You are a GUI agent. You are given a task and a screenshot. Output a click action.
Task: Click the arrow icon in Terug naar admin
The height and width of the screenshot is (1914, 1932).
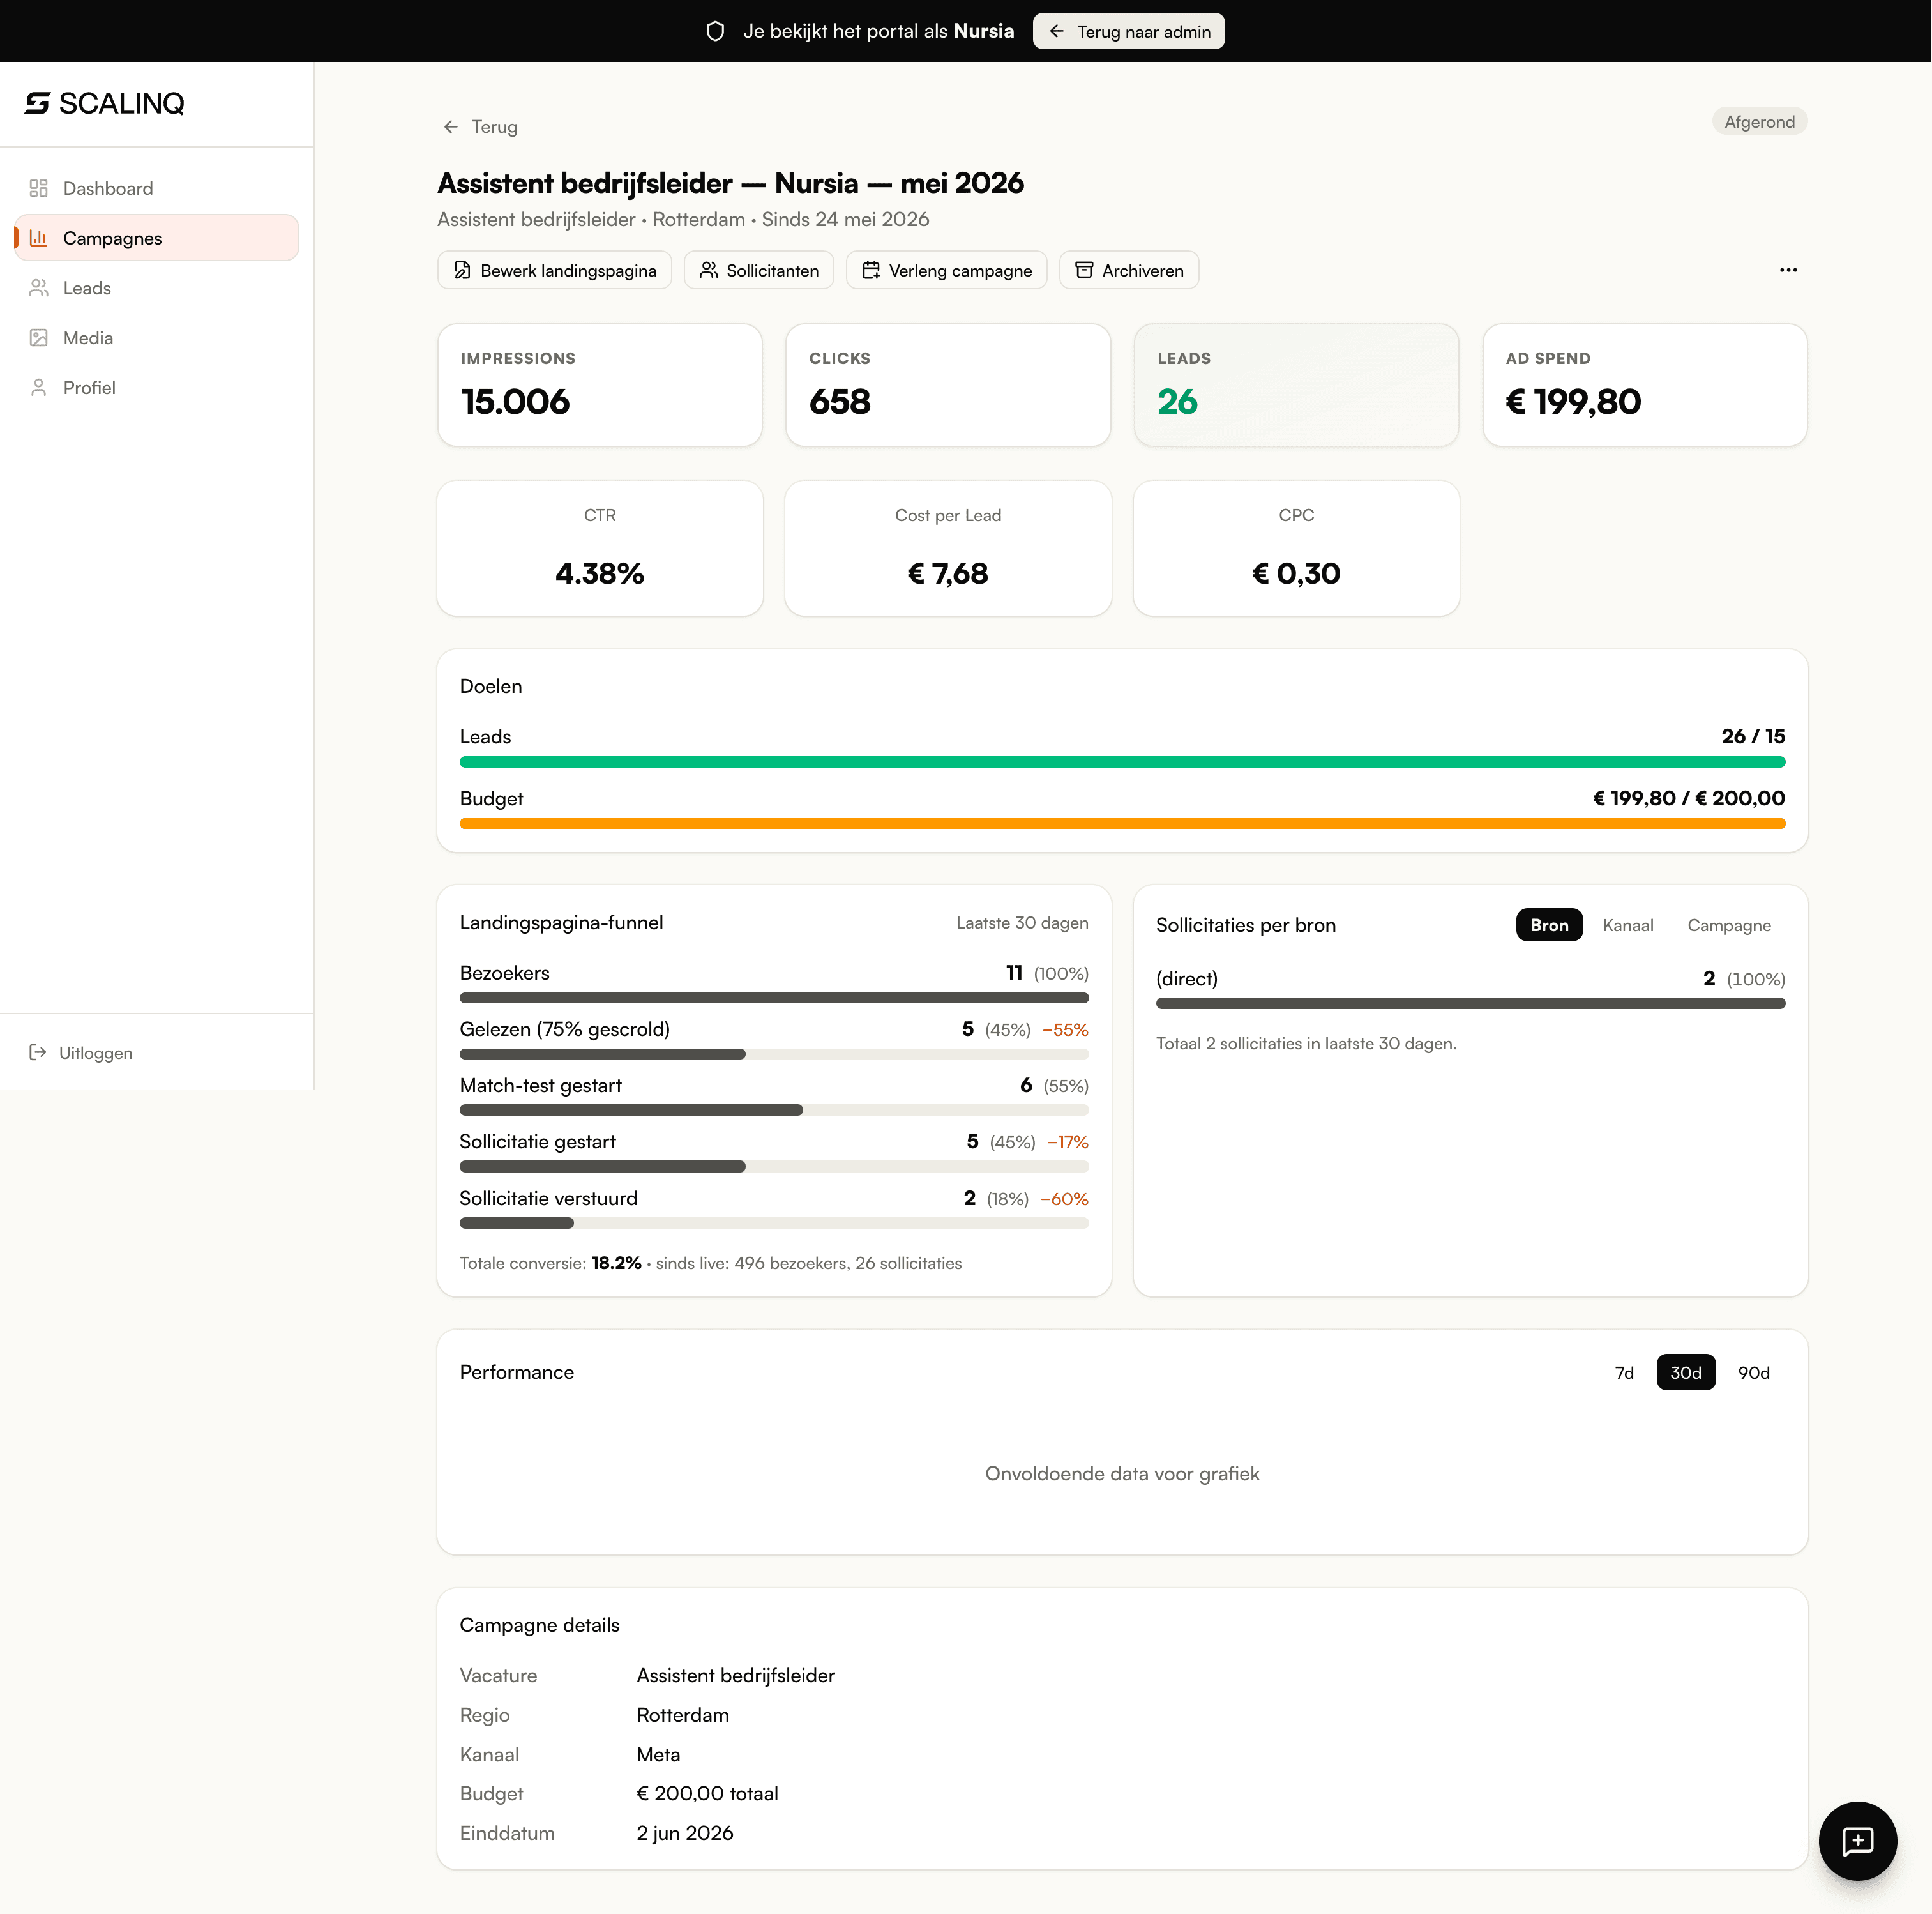(x=1057, y=31)
